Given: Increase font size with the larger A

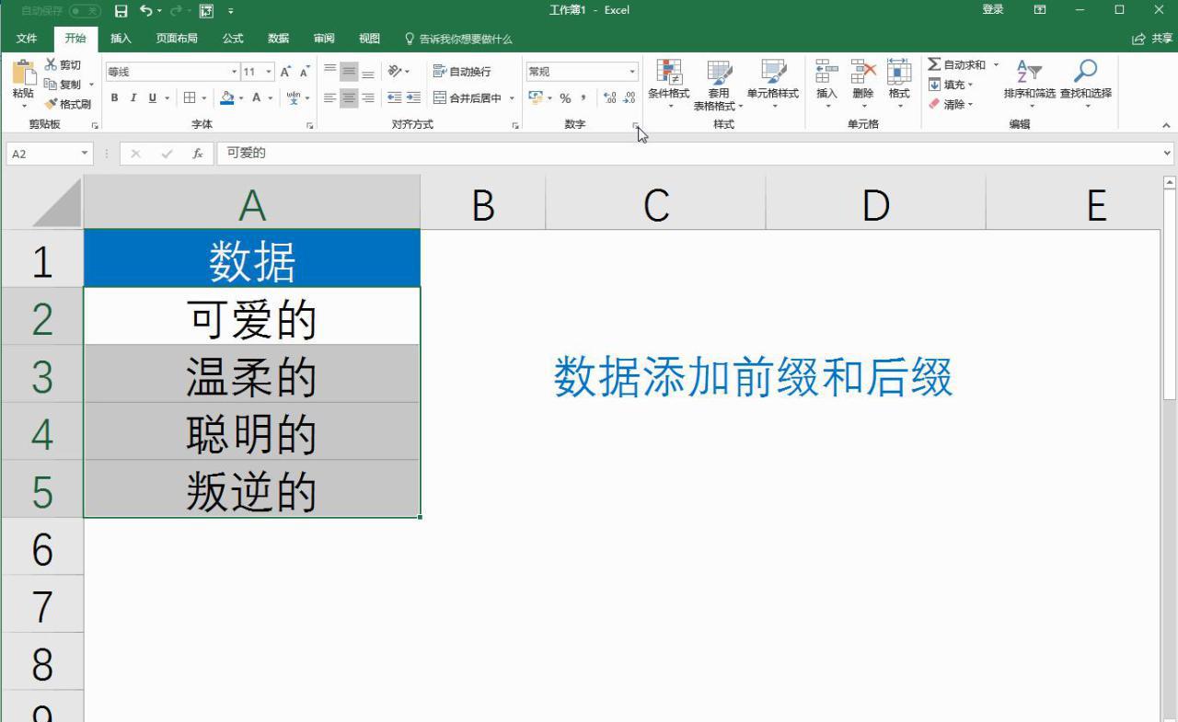Looking at the screenshot, I should coord(285,72).
